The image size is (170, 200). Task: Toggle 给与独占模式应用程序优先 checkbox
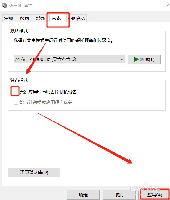point(16,102)
